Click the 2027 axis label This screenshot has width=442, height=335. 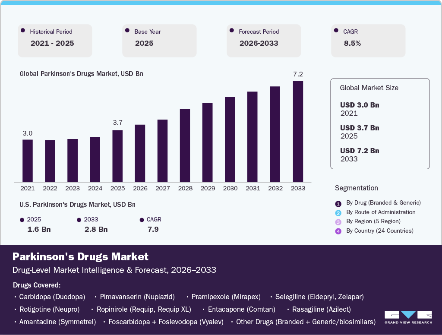click(x=163, y=188)
